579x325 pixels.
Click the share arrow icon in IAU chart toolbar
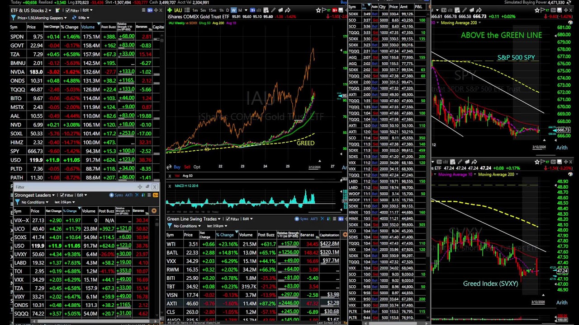[288, 10]
